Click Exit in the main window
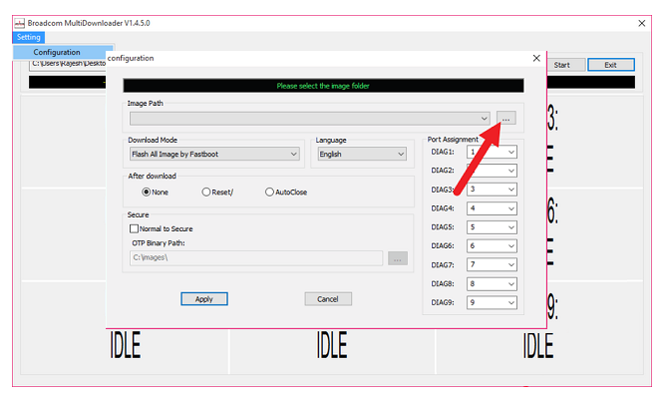The image size is (663, 395). pyautogui.click(x=611, y=65)
